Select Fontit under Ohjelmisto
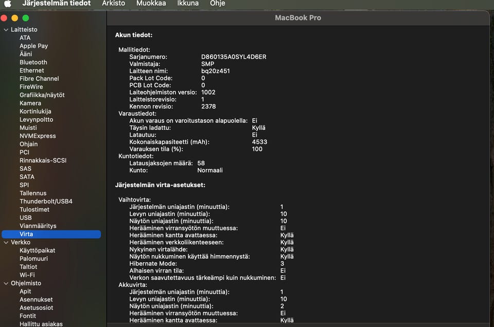 click(x=28, y=316)
